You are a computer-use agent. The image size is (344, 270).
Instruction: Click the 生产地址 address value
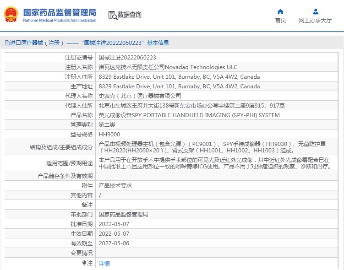[x=179, y=86]
